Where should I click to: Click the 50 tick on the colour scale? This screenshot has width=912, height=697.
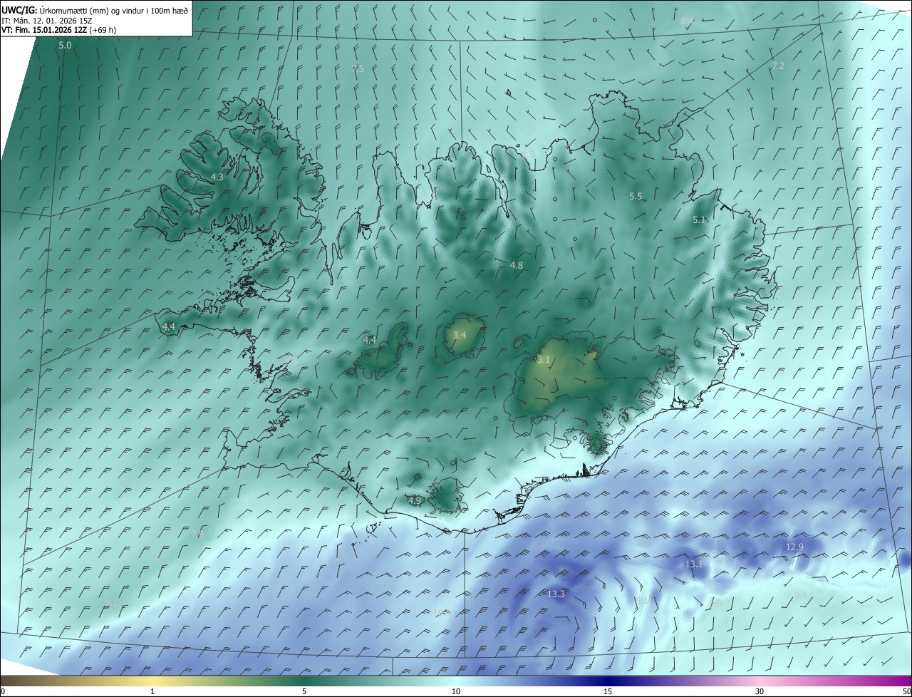pyautogui.click(x=906, y=691)
